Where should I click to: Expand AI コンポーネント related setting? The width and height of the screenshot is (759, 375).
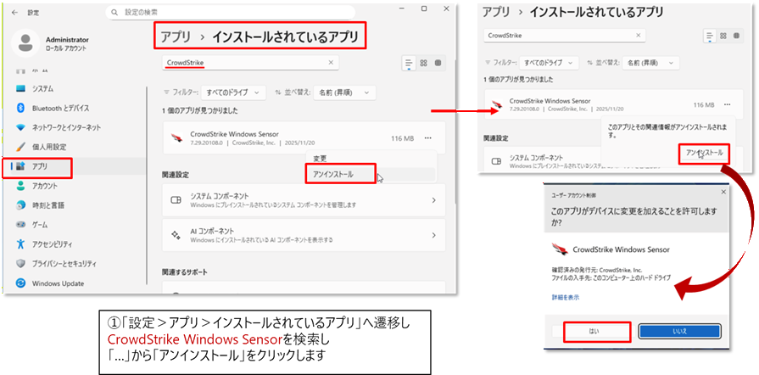(433, 234)
